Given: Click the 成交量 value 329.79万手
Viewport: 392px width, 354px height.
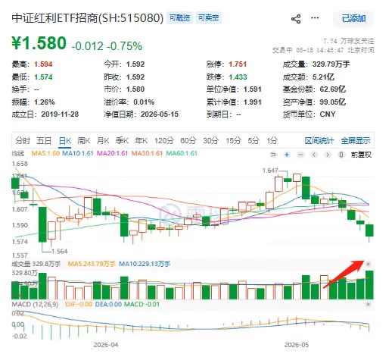Looking at the screenshot, I should pyautogui.click(x=331, y=64).
